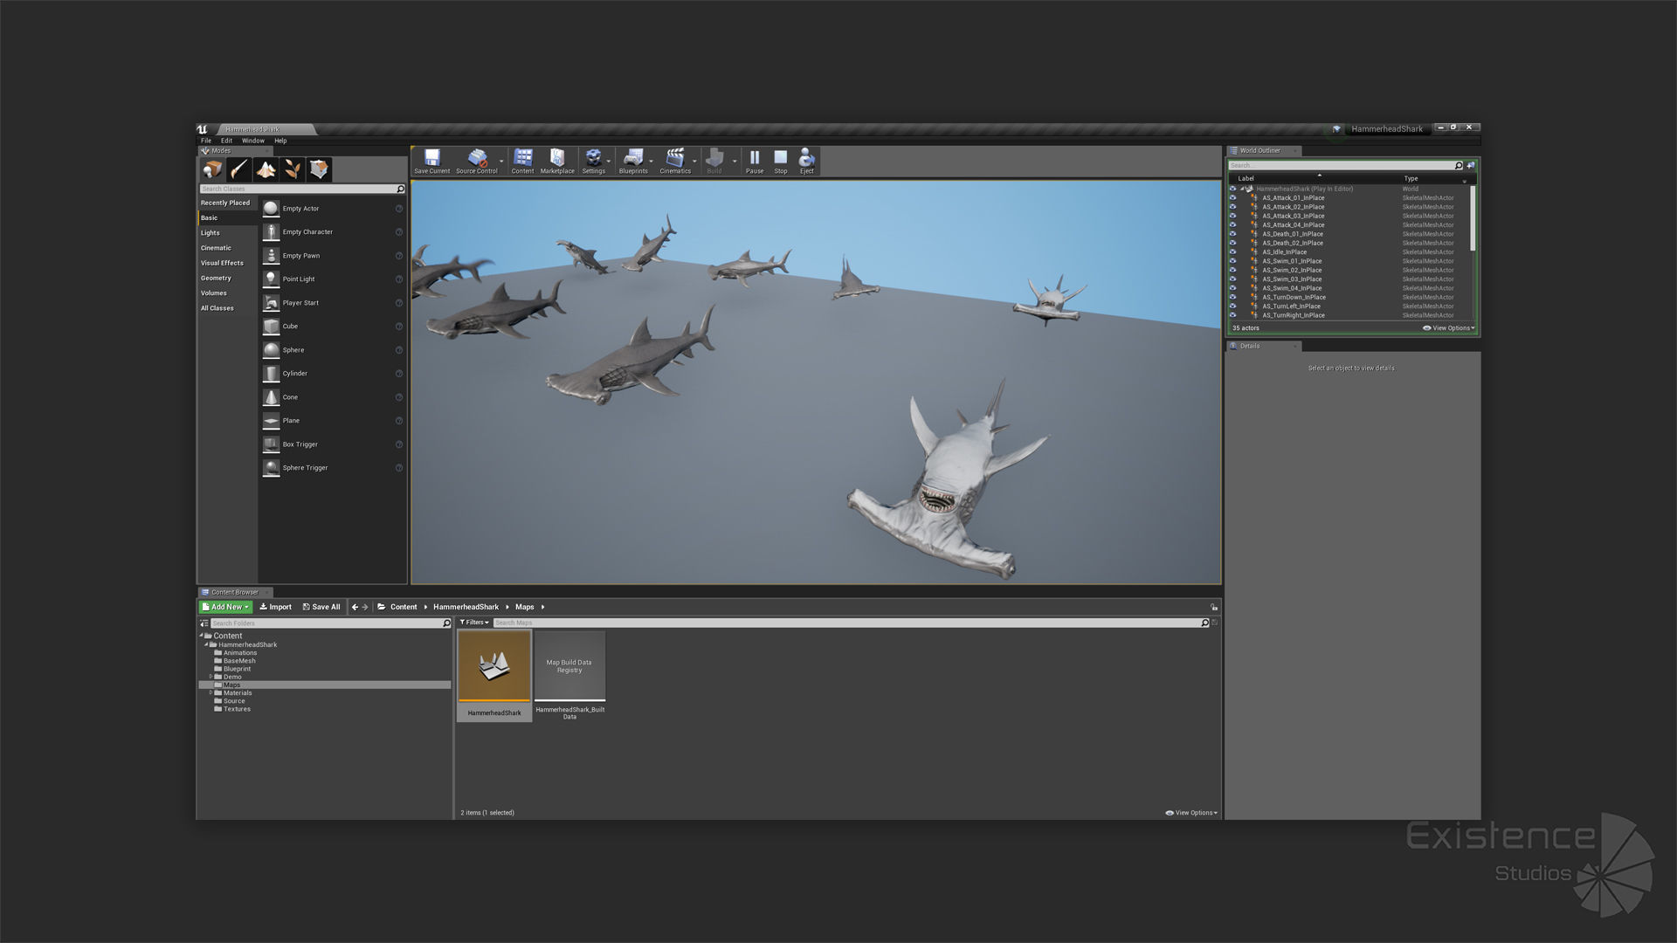Select the Landscape mode mountain icon

tap(266, 169)
